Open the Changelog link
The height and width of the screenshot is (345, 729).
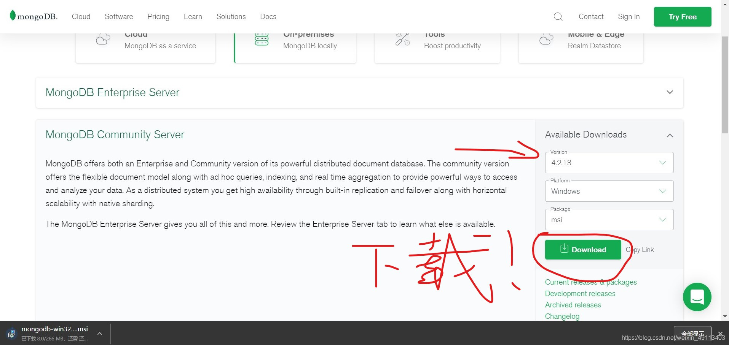[562, 316]
